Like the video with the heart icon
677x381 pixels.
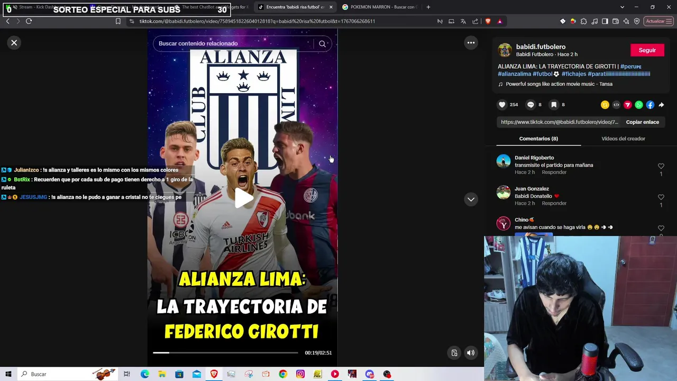[502, 105]
